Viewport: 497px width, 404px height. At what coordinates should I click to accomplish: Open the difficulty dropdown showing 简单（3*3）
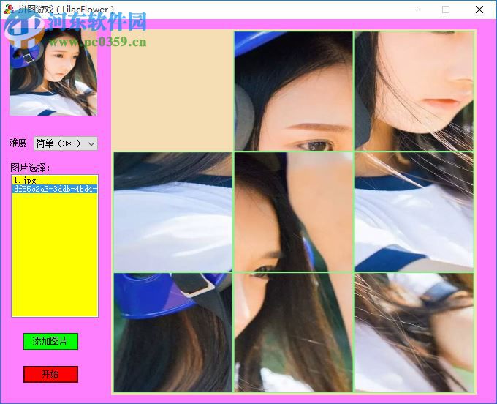(66, 143)
